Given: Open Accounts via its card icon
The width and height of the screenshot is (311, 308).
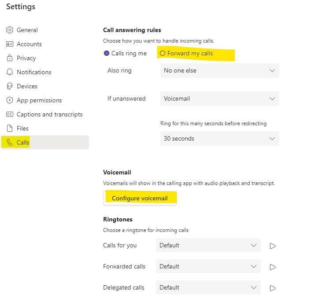Looking at the screenshot, I should coord(10,44).
